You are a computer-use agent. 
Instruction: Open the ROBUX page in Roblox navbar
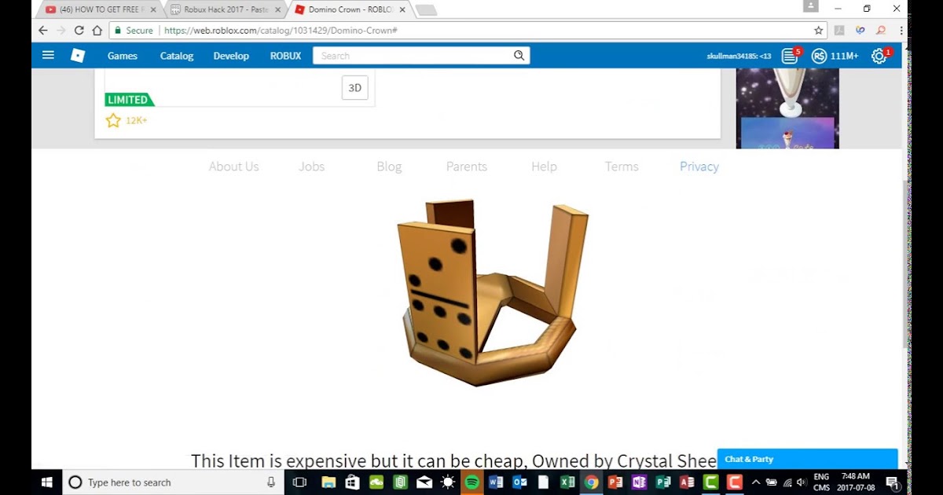[x=285, y=56]
